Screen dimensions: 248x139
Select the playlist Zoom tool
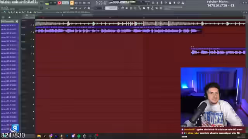pos(28,12)
